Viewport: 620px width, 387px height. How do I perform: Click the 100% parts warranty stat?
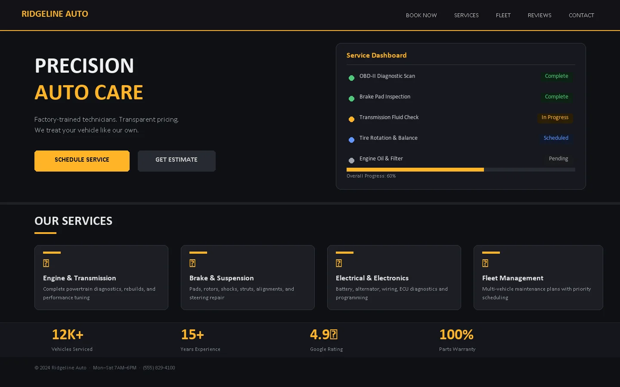click(x=456, y=335)
